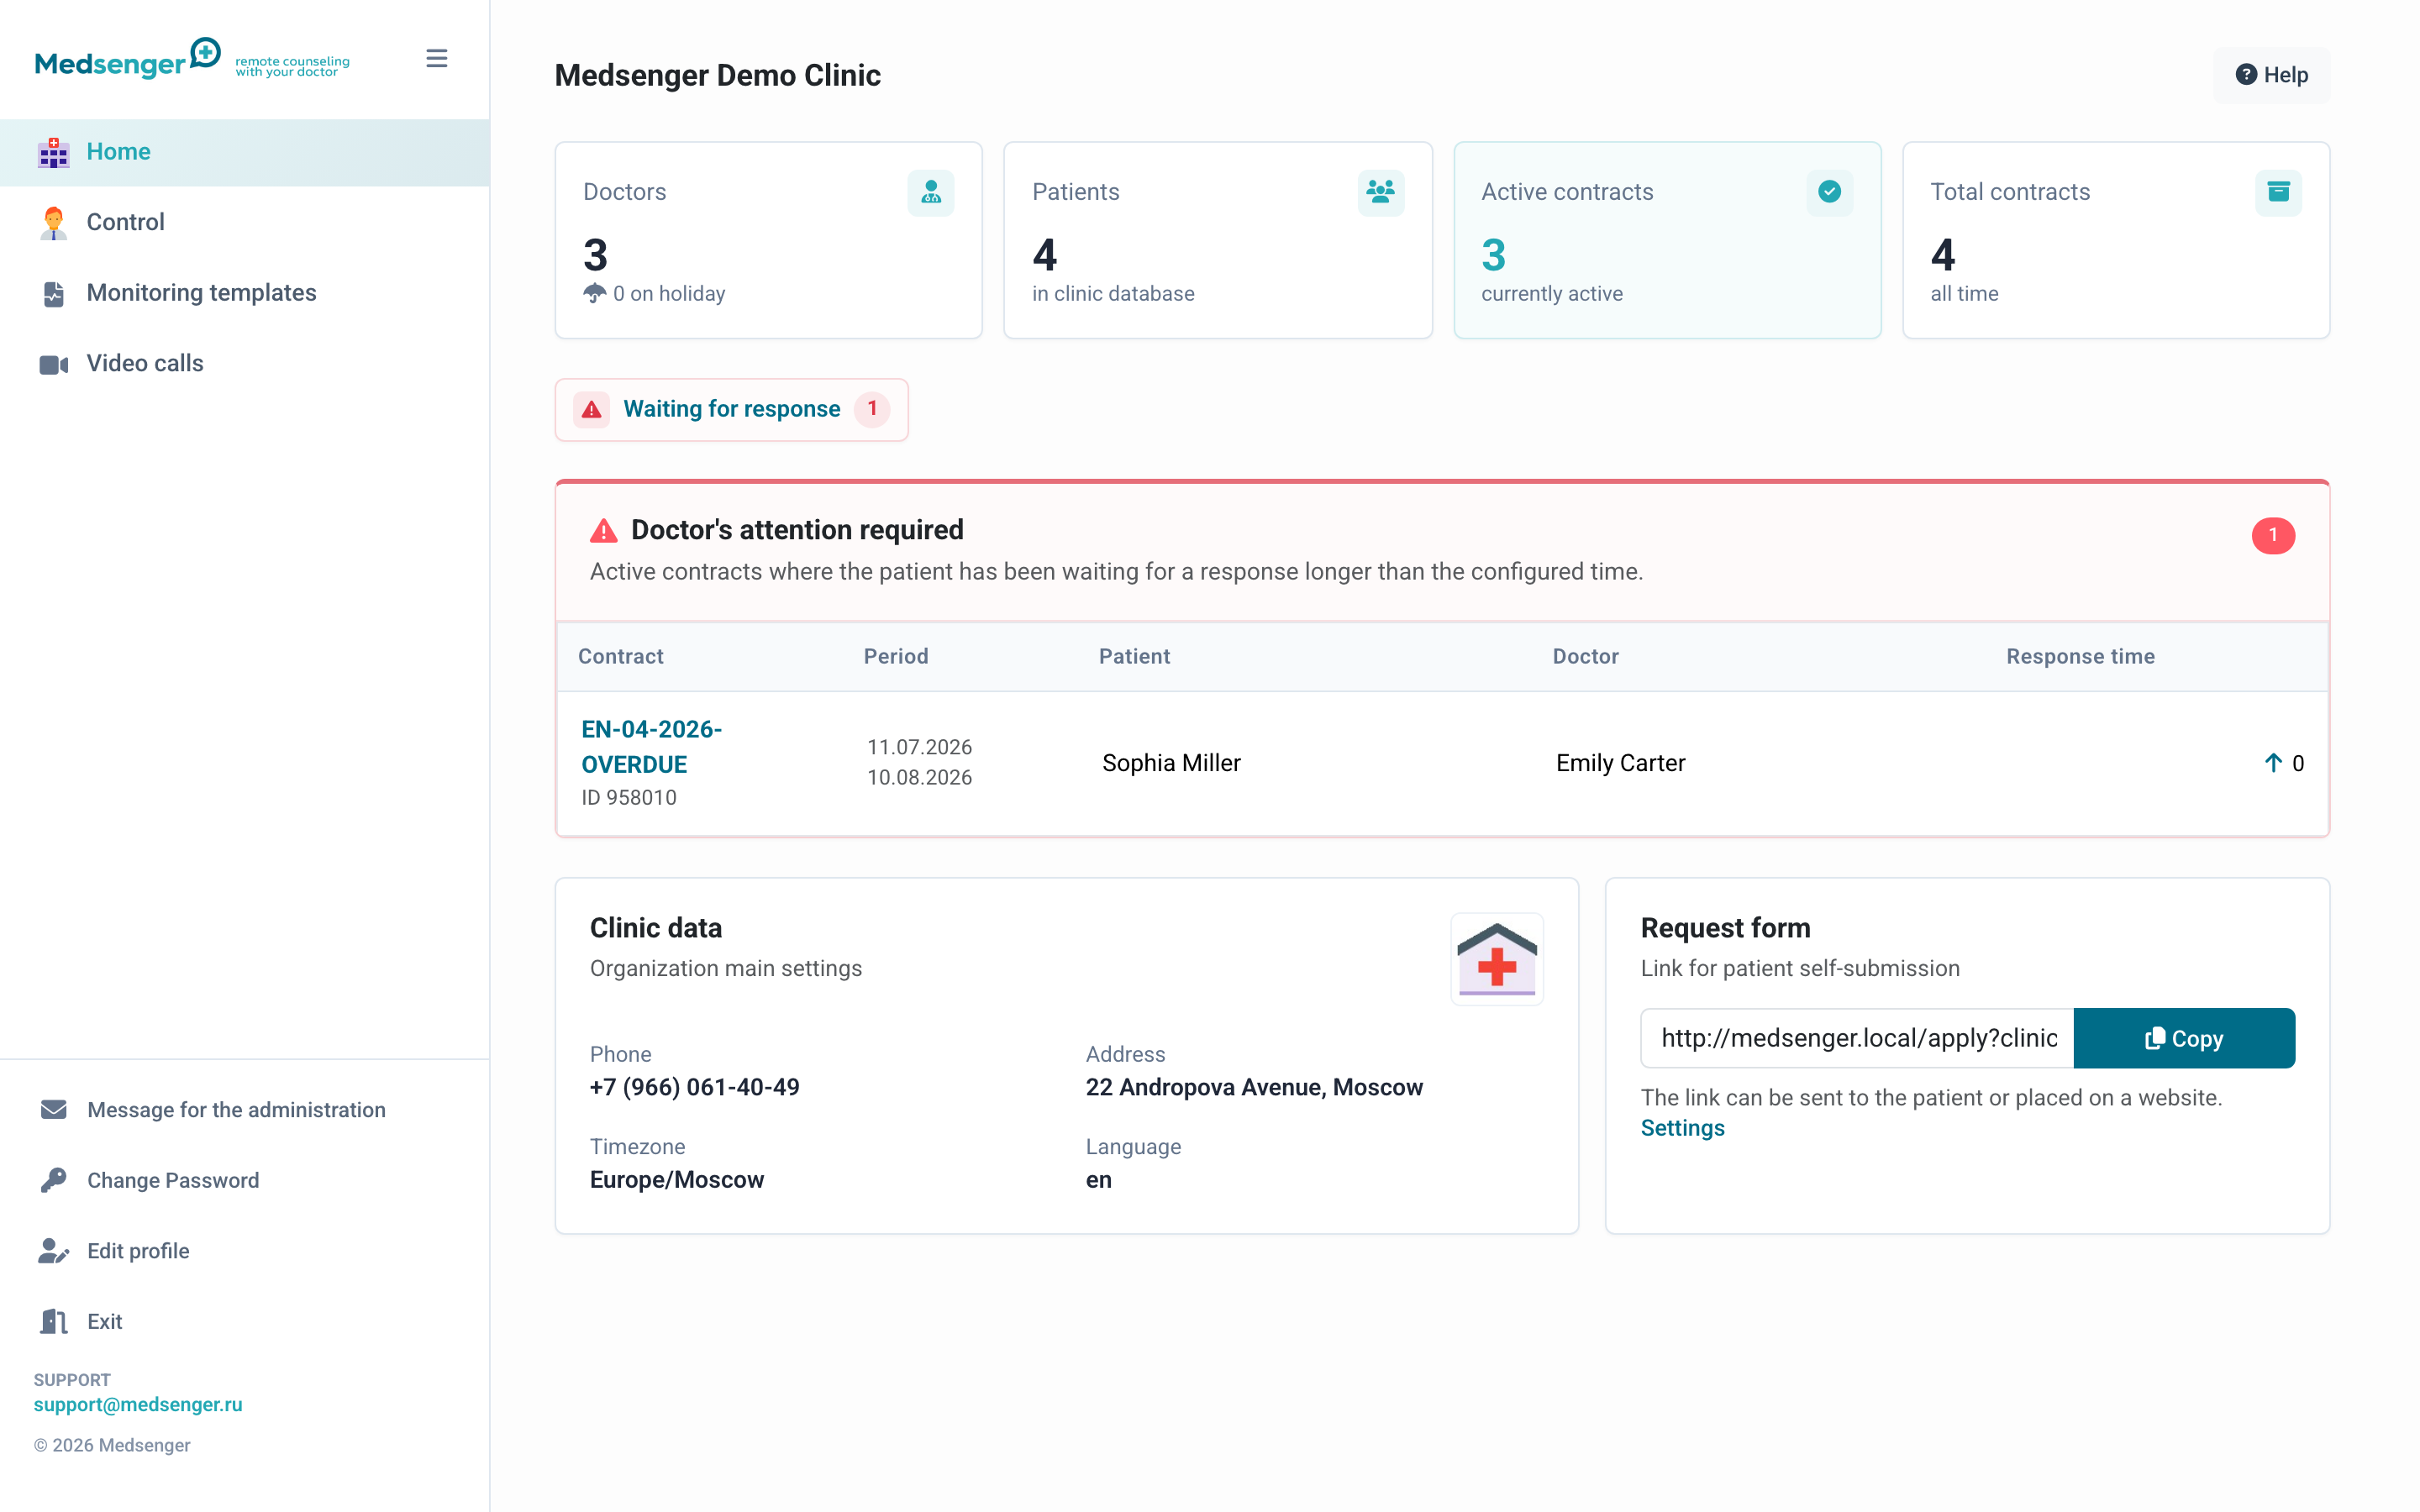2420x1512 pixels.
Task: Open Edit profile
Action: coord(245,1251)
